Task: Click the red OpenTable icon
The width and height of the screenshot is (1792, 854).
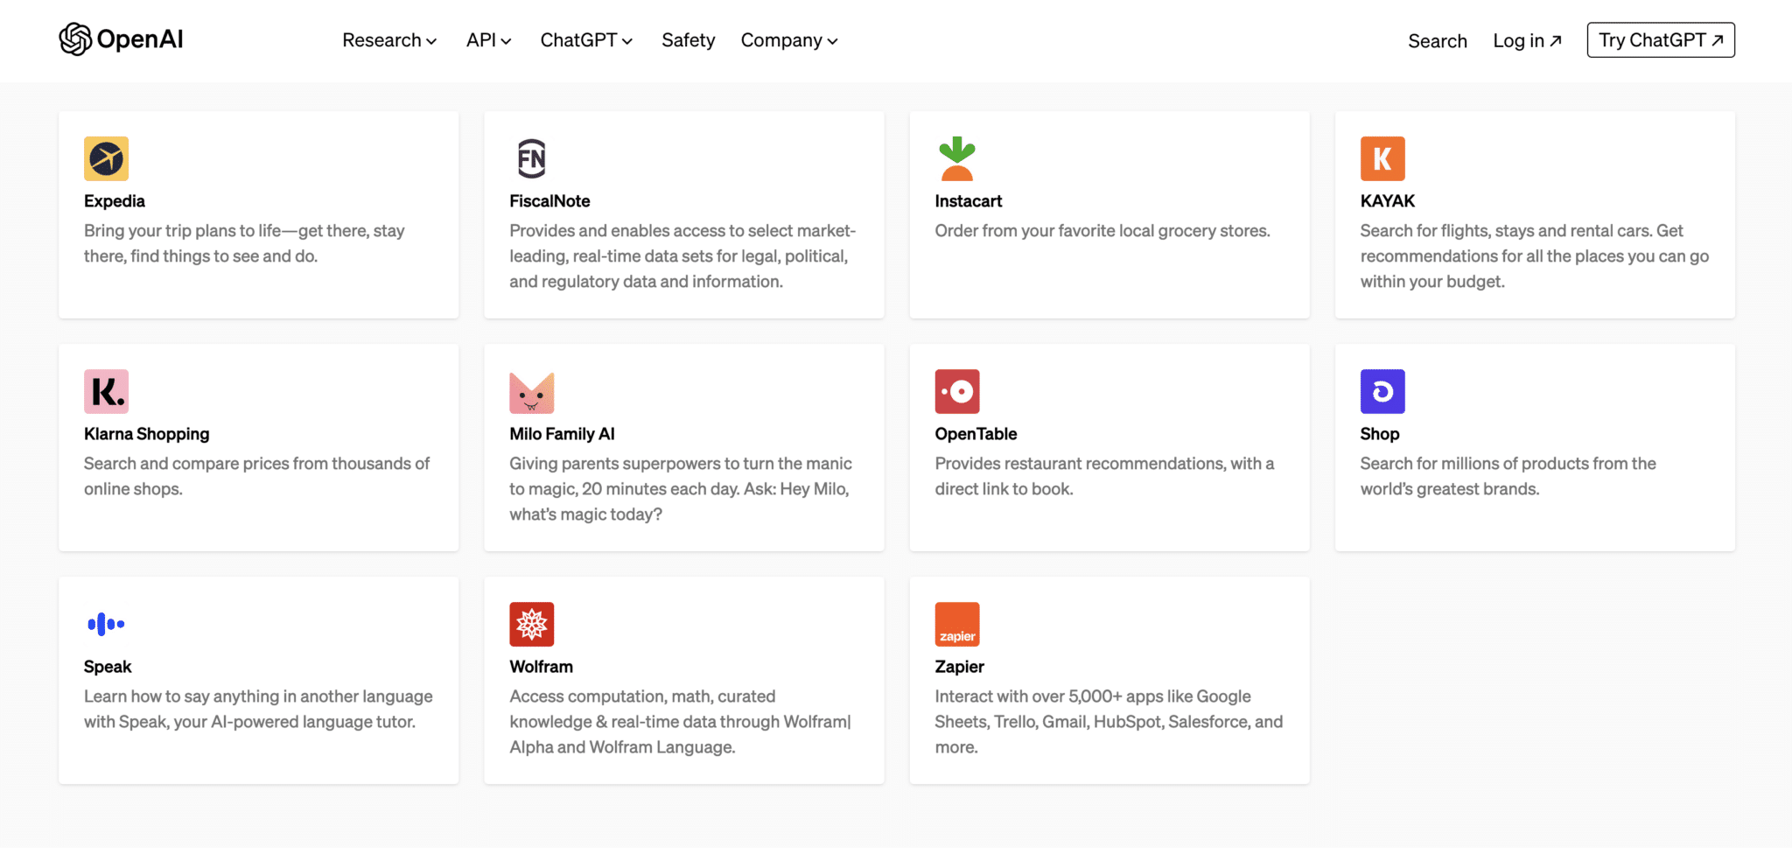Action: (x=956, y=391)
